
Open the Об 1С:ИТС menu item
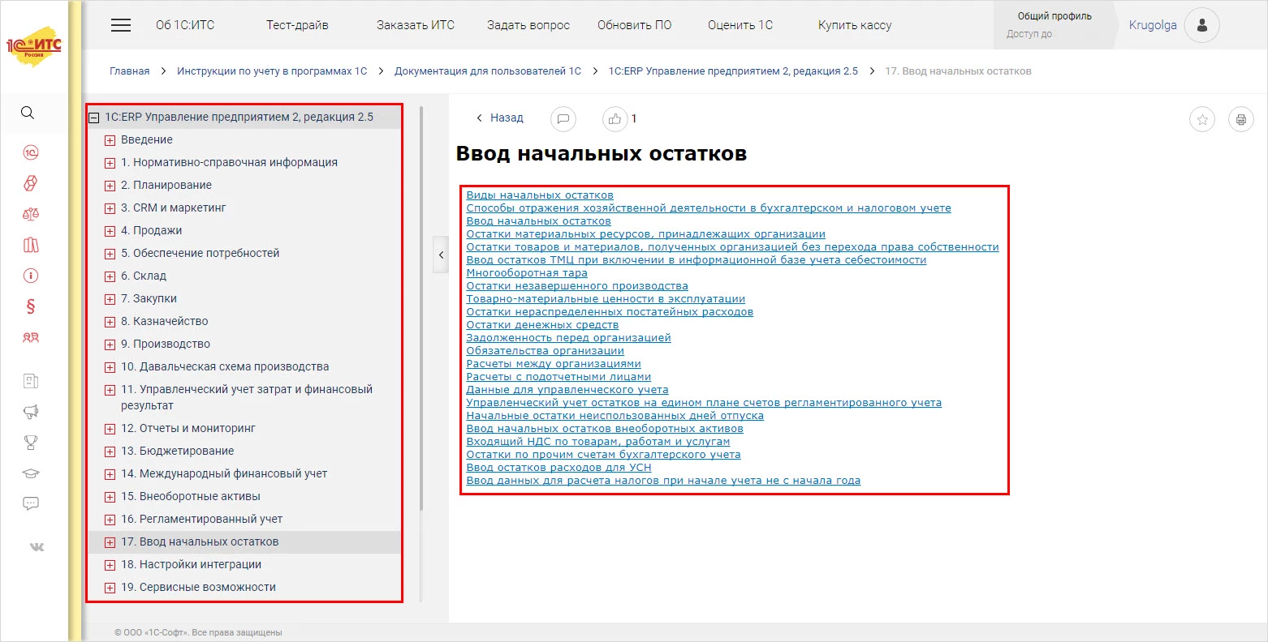coord(185,25)
